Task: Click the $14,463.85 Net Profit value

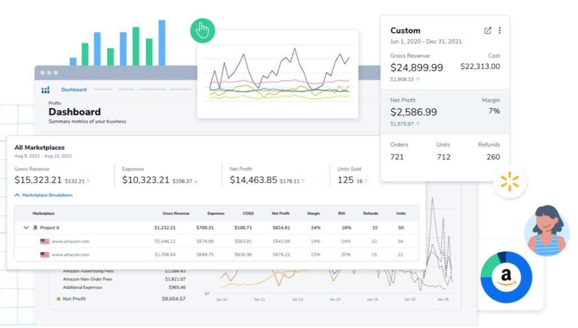Action: point(253,180)
